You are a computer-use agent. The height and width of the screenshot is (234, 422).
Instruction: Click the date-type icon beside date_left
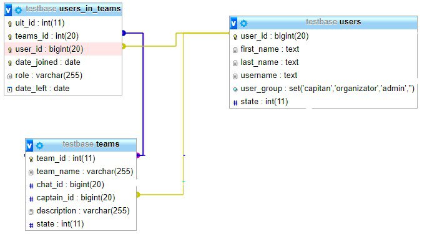pos(10,89)
